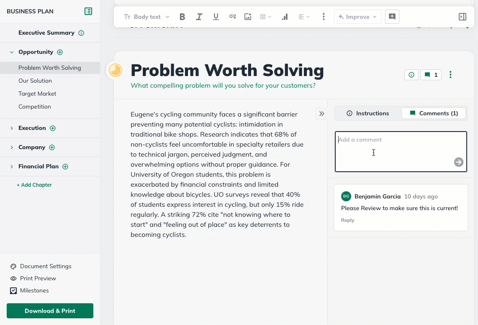Click the add comment icon in the toolbar
This screenshot has width=478, height=325.
(x=392, y=17)
